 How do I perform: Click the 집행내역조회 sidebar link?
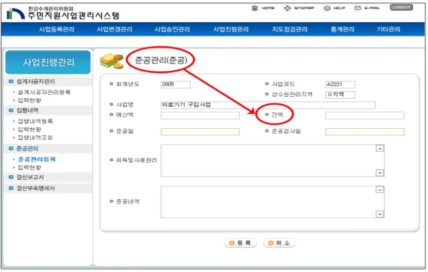pyautogui.click(x=35, y=137)
